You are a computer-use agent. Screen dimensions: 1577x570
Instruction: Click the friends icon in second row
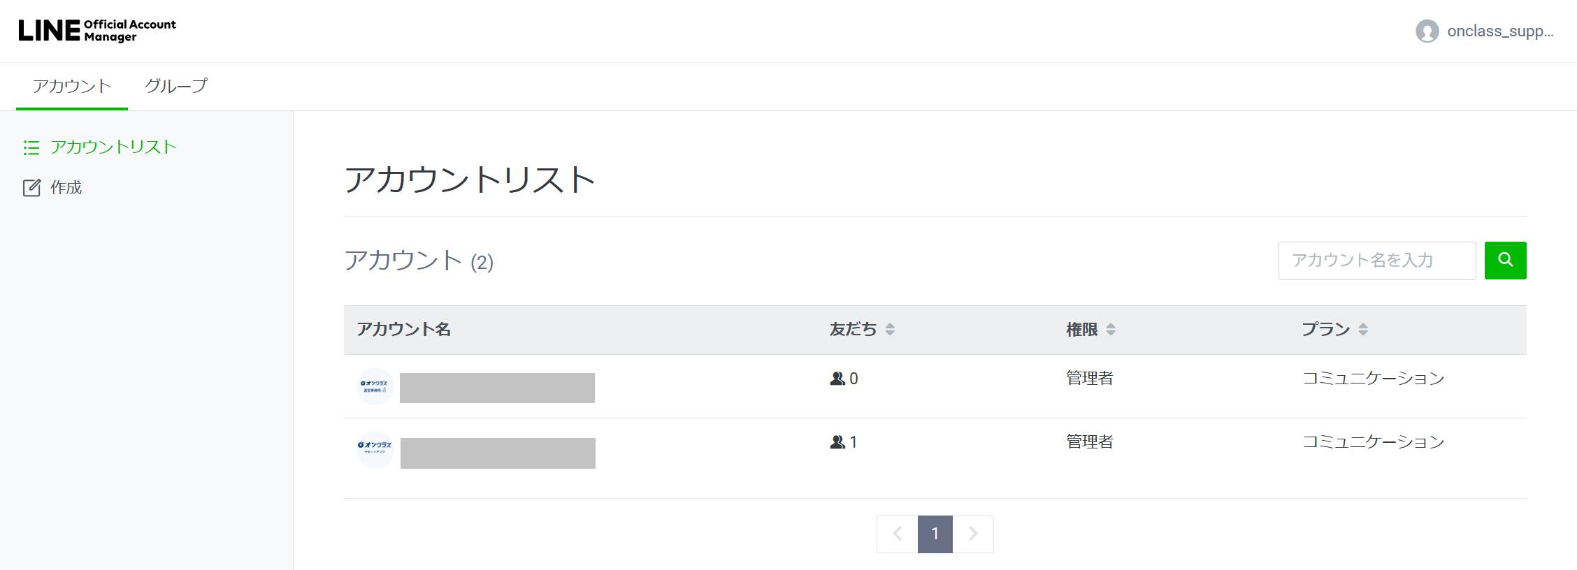[x=837, y=442]
